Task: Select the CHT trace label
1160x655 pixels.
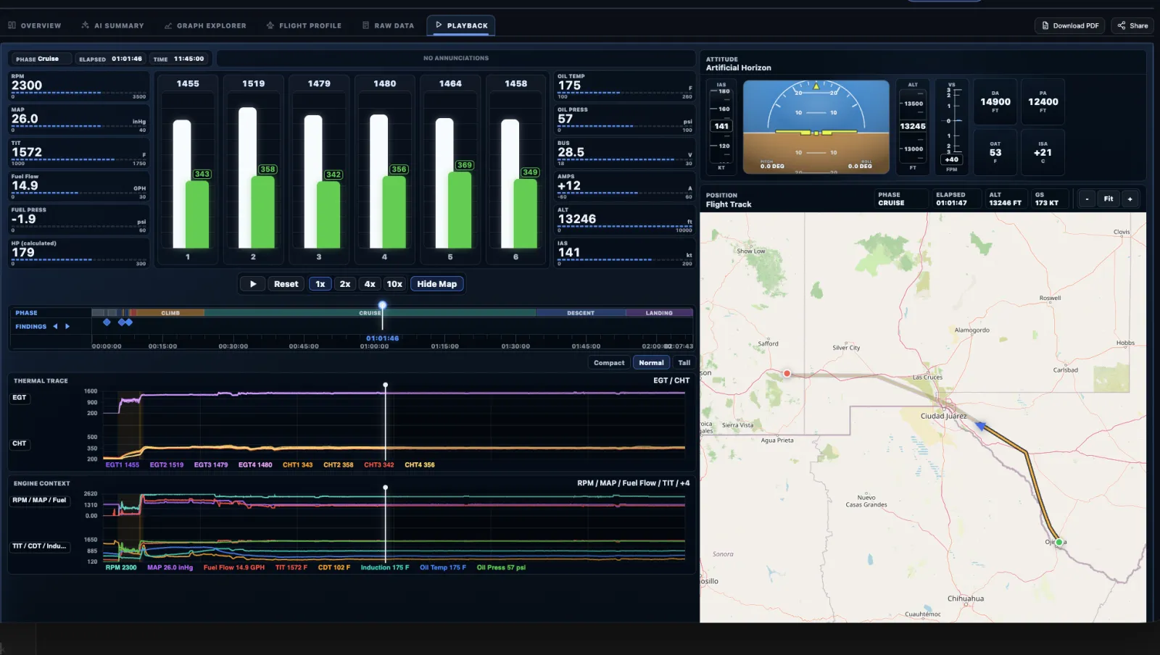Action: (x=19, y=443)
